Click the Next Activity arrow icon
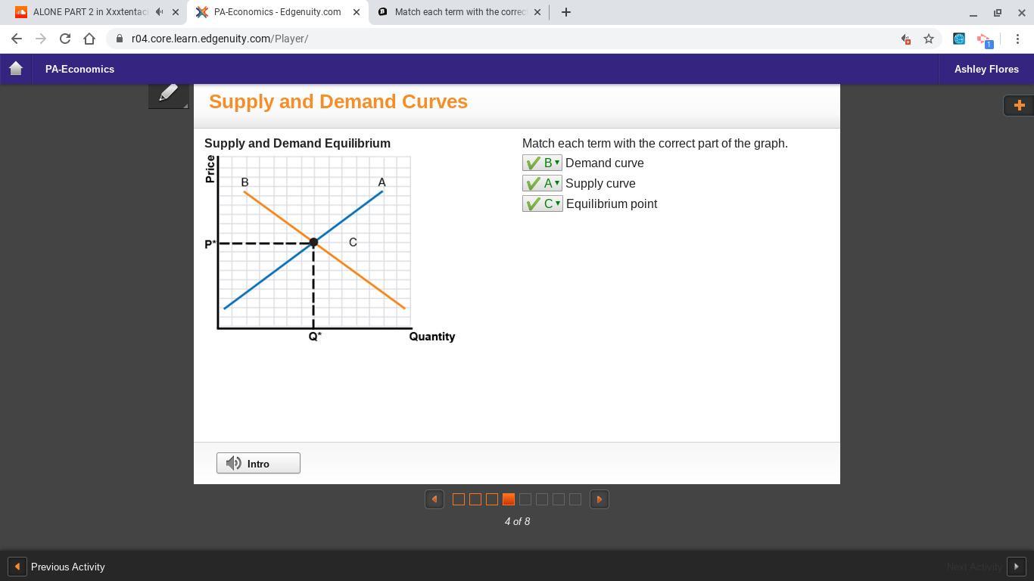1034x581 pixels. pos(1016,567)
